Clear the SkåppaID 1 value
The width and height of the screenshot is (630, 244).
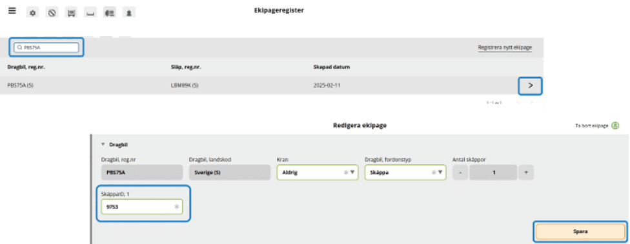[176, 207]
